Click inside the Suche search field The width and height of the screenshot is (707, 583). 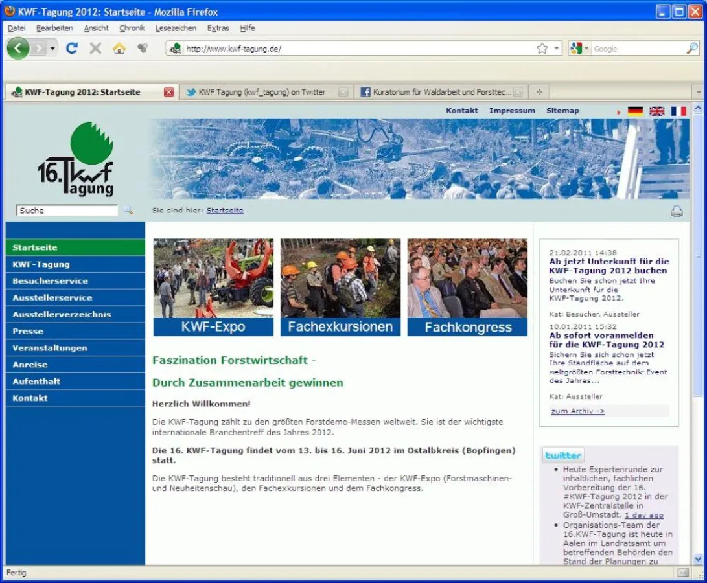(x=65, y=209)
